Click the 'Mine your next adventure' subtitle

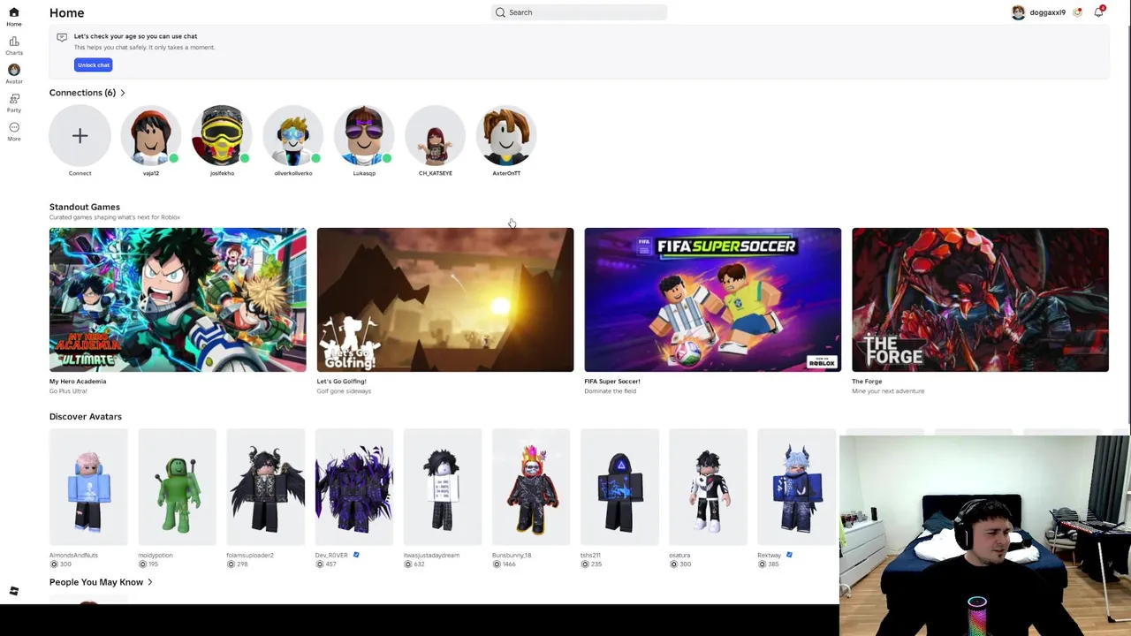[x=888, y=391]
